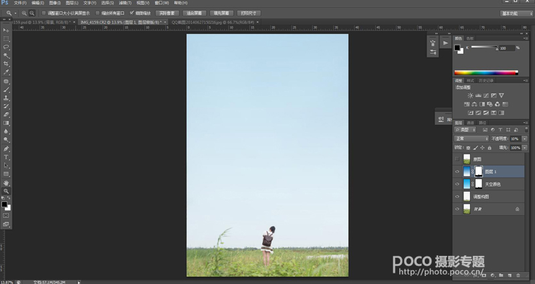Add Brightness/Contrast adjustment

pos(471,96)
